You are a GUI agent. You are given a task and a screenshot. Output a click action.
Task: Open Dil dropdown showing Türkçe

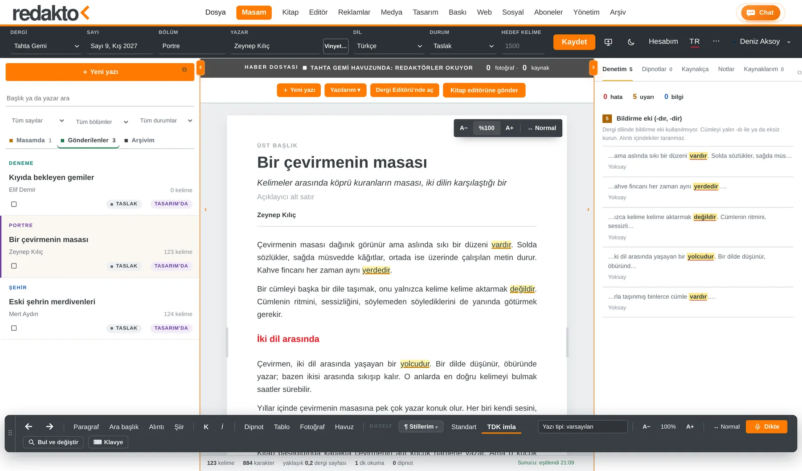click(389, 46)
